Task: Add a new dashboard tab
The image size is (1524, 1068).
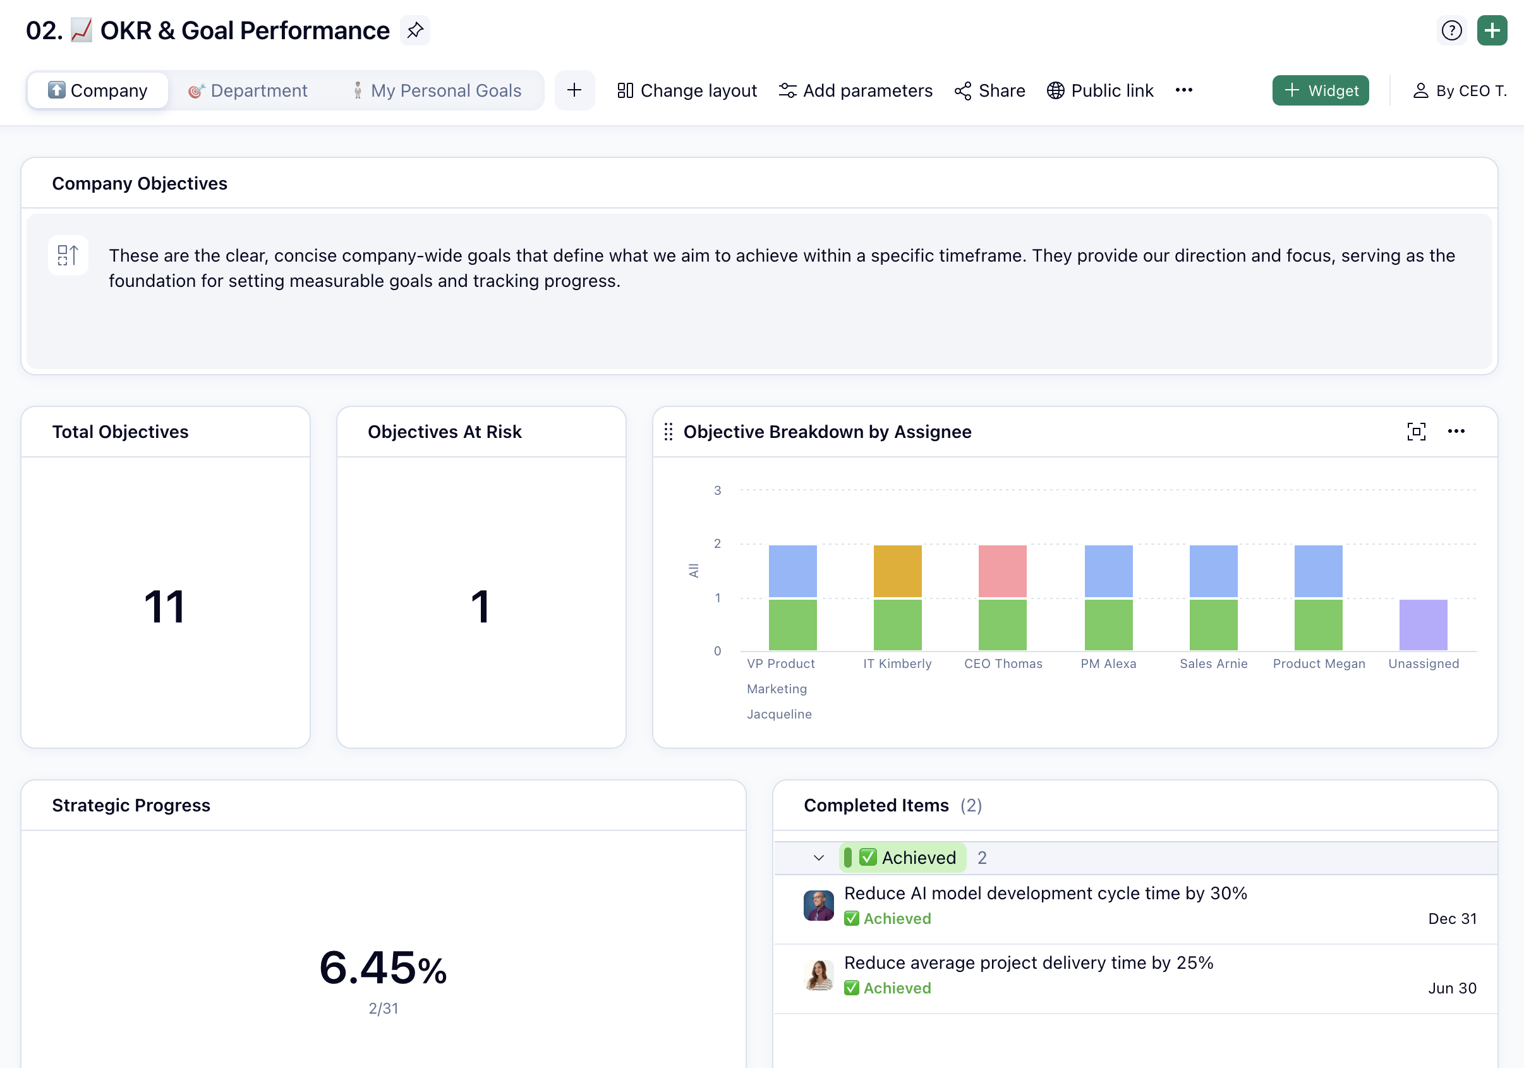Action: (575, 90)
